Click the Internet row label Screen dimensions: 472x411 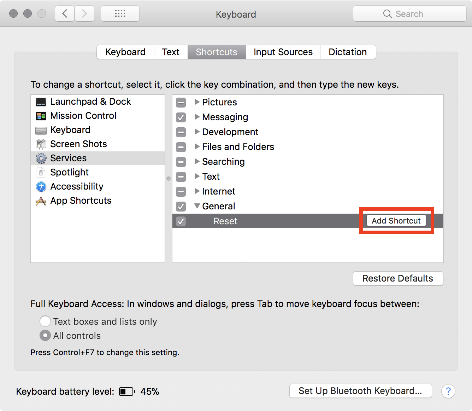pos(219,191)
